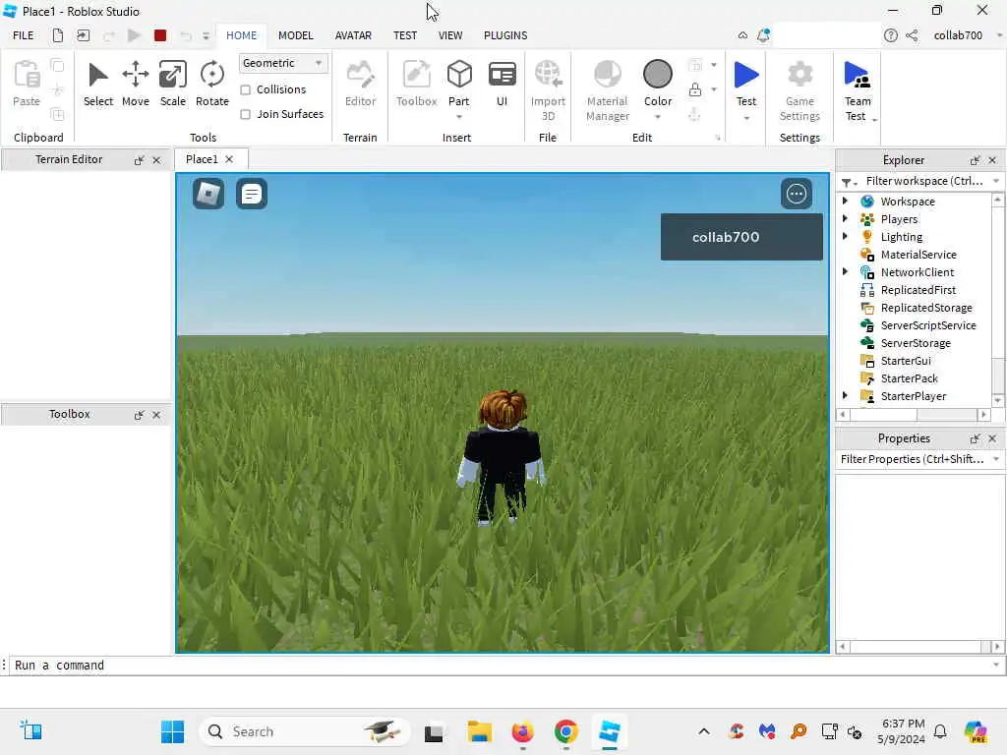Open the Test dropdown arrow
The image size is (1007, 755).
pyautogui.click(x=746, y=118)
